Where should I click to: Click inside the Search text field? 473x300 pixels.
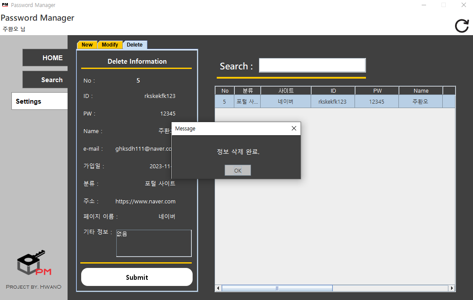[x=312, y=65]
